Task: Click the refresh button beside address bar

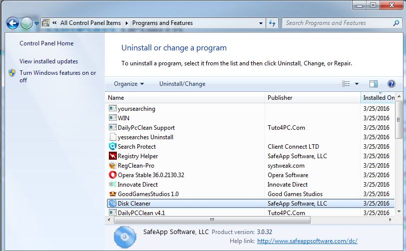Action: click(x=273, y=23)
